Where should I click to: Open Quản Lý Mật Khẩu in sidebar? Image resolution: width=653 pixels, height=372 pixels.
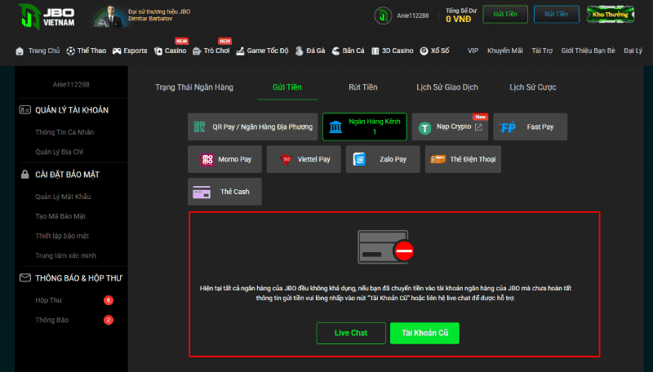coord(63,197)
